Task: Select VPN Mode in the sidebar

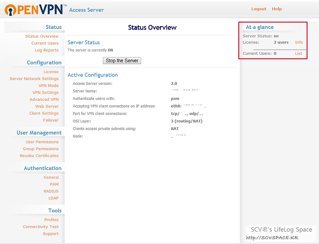Action: point(49,85)
